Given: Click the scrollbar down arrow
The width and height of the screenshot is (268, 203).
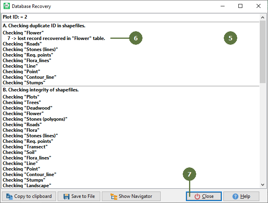Looking at the screenshot, I should tap(262, 185).
